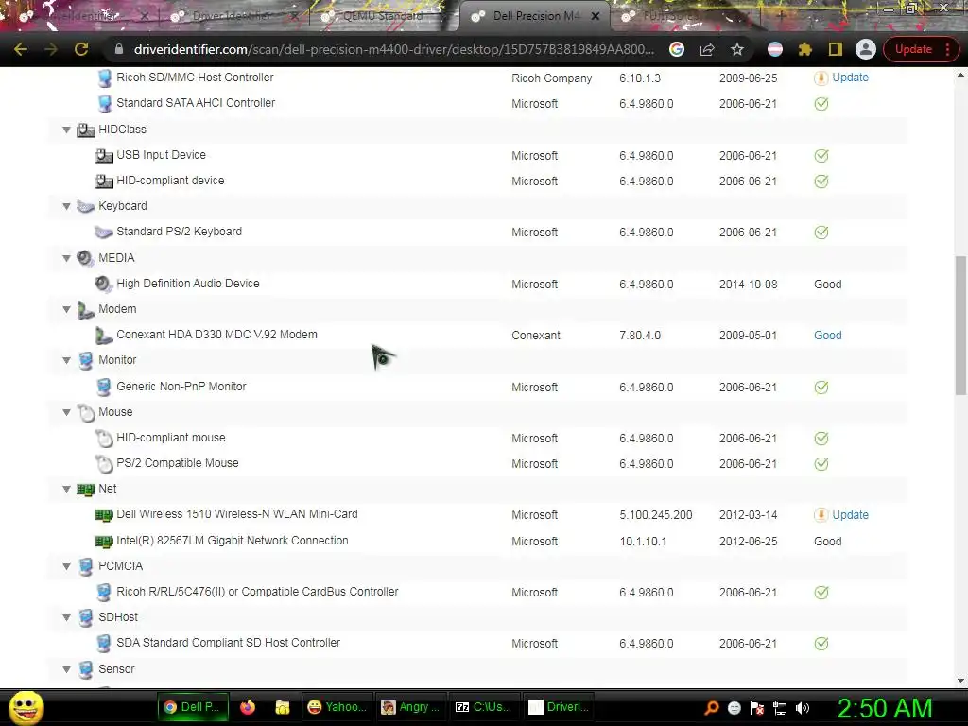Click address bar with driveridentifier.com URL

pos(393,49)
